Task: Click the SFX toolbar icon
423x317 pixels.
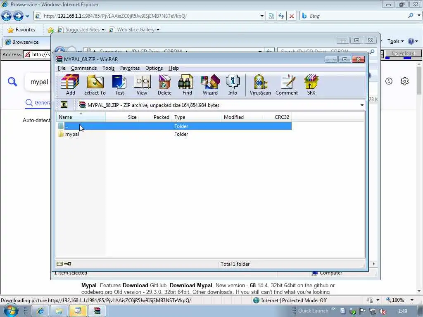Action: click(x=311, y=85)
